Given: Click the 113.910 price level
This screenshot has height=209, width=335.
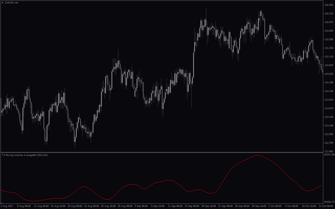Looking at the screenshot, I should pyautogui.click(x=328, y=100).
